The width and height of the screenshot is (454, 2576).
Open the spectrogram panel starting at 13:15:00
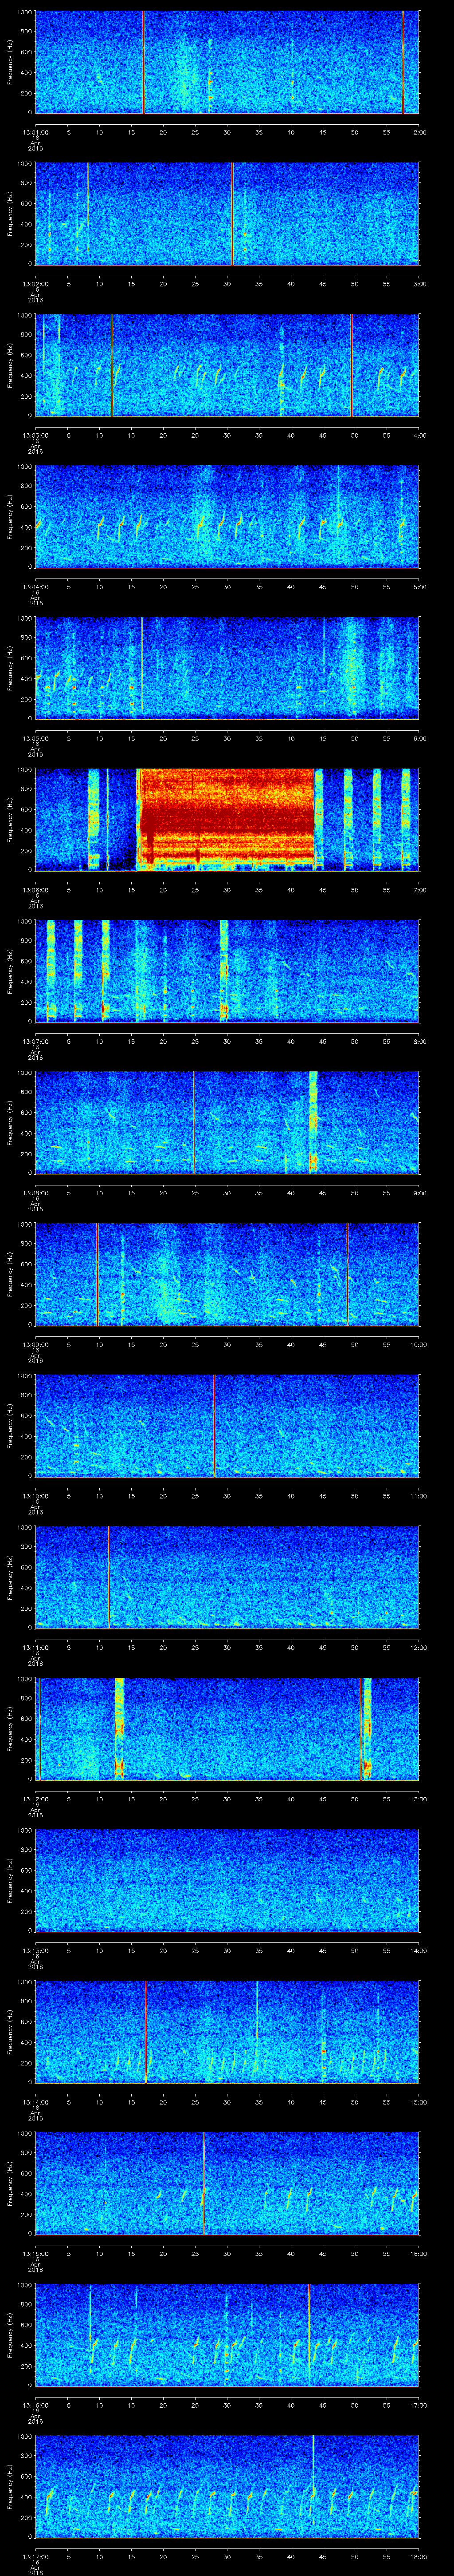click(227, 2183)
